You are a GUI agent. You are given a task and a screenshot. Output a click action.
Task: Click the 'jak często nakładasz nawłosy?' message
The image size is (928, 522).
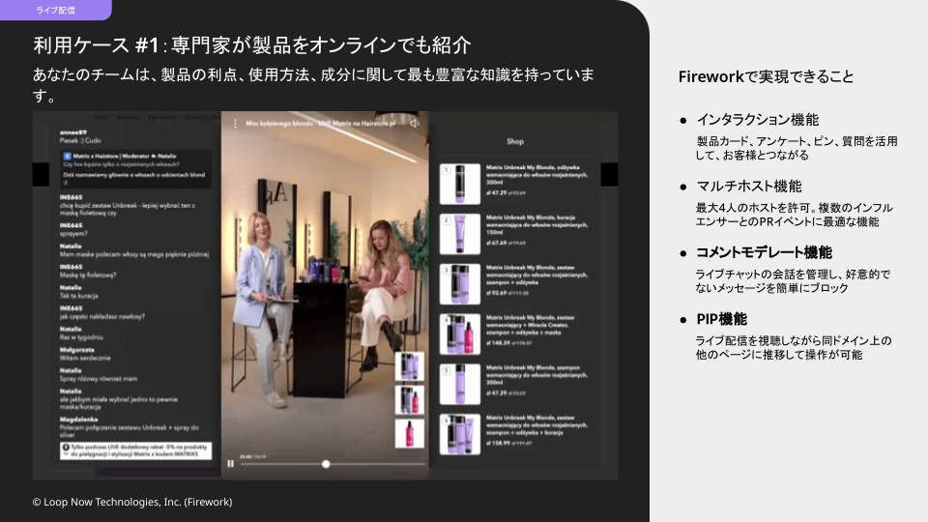point(102,317)
